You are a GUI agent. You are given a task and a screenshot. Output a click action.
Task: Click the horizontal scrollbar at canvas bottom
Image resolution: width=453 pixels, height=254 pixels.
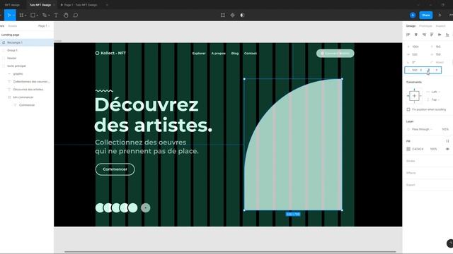click(x=230, y=252)
